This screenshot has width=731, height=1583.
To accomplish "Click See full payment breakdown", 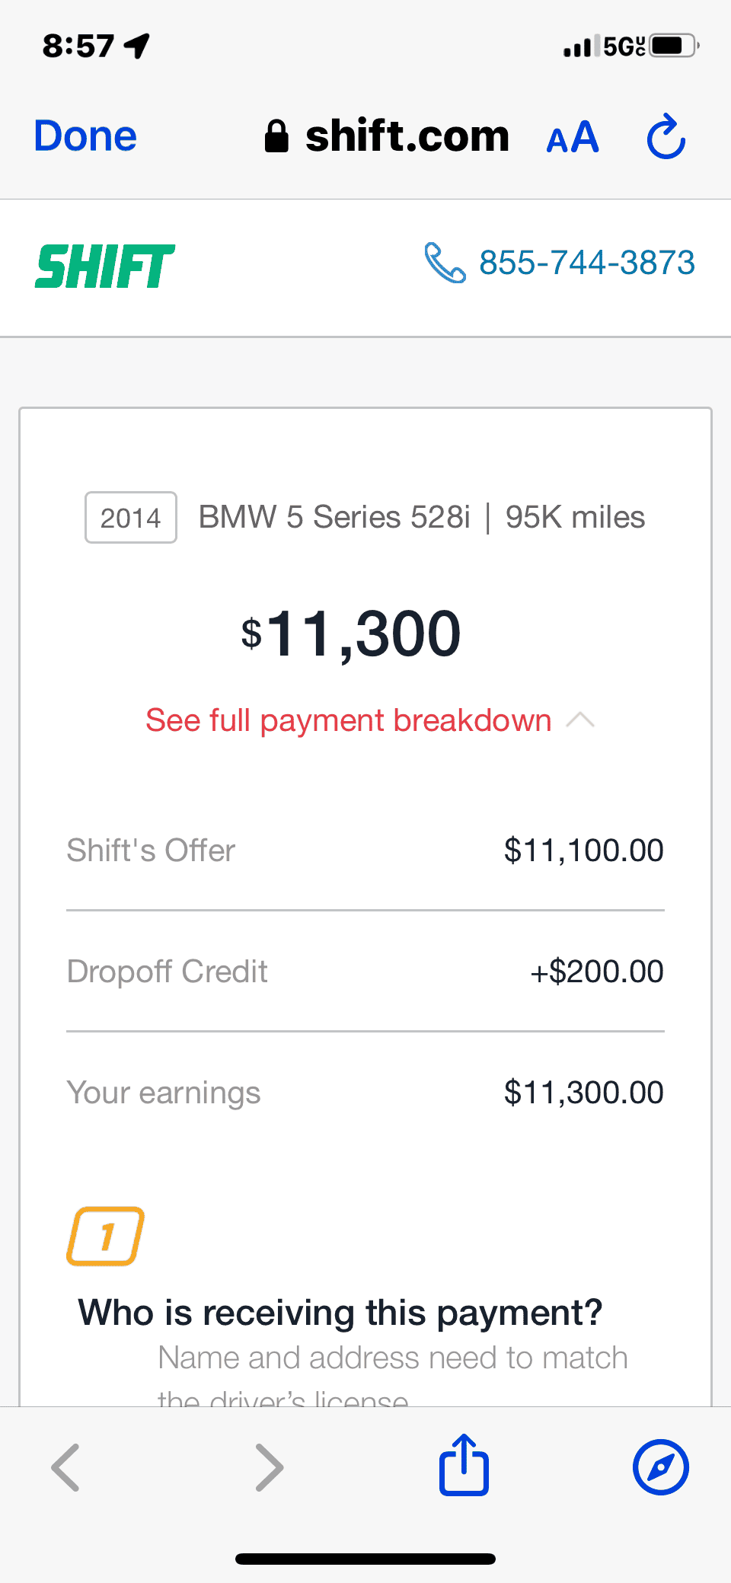I will (x=348, y=720).
